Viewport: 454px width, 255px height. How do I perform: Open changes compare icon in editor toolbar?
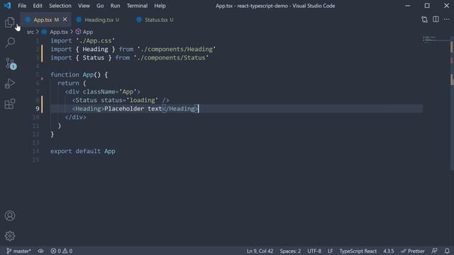pyautogui.click(x=424, y=19)
